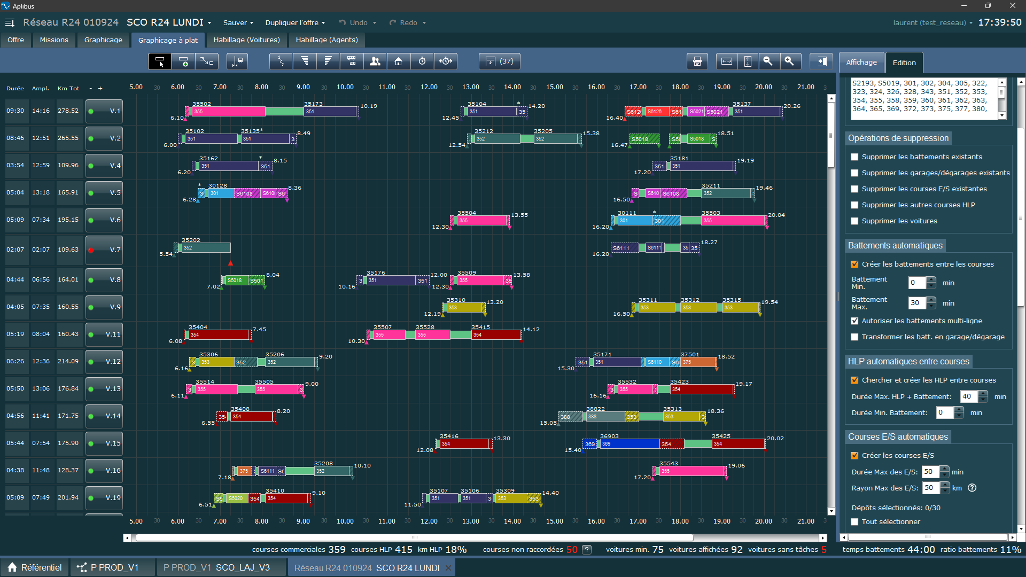Toggle Autoriser les battements multi-ligne checkbox

[x=854, y=321]
